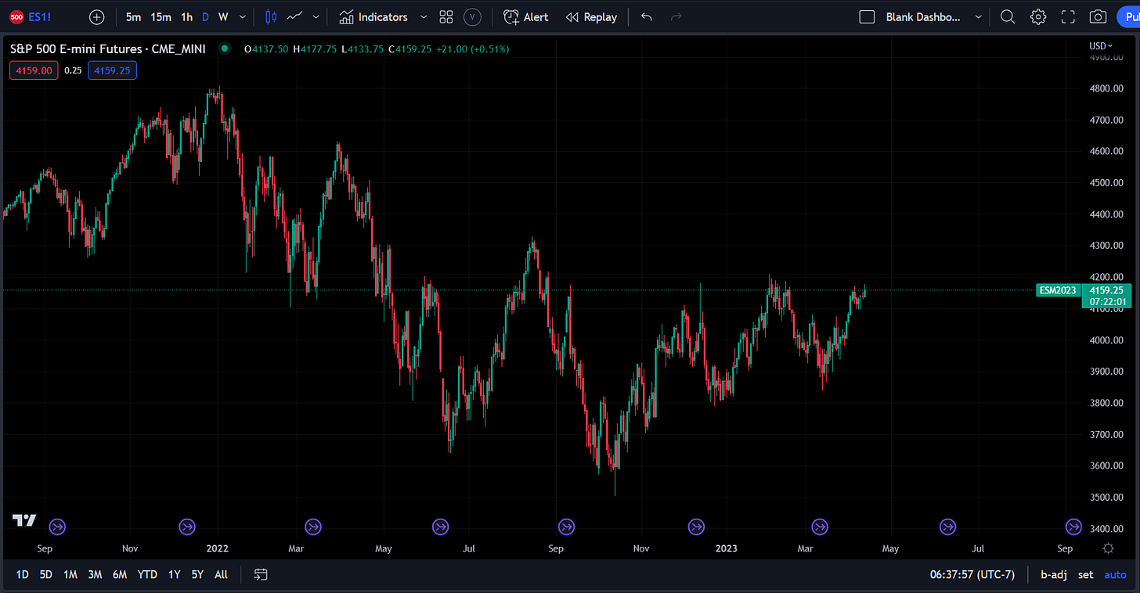The width and height of the screenshot is (1140, 593).
Task: Select the All date range
Action: click(222, 574)
